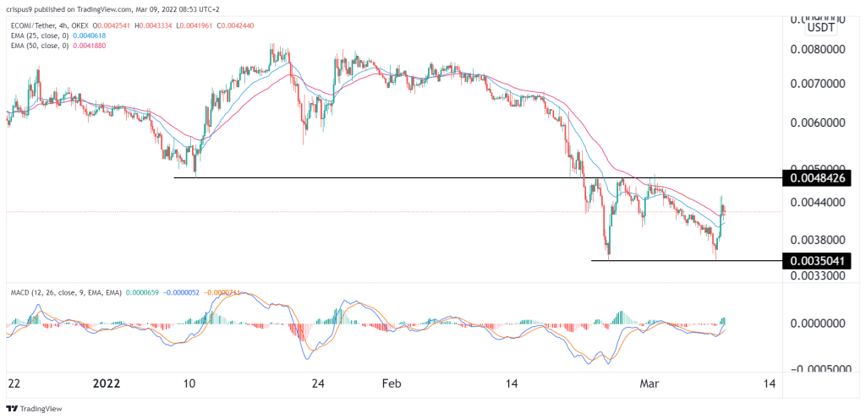Click the MACD (12, 26, close, 9, EMA, EMA) label

[x=65, y=292]
